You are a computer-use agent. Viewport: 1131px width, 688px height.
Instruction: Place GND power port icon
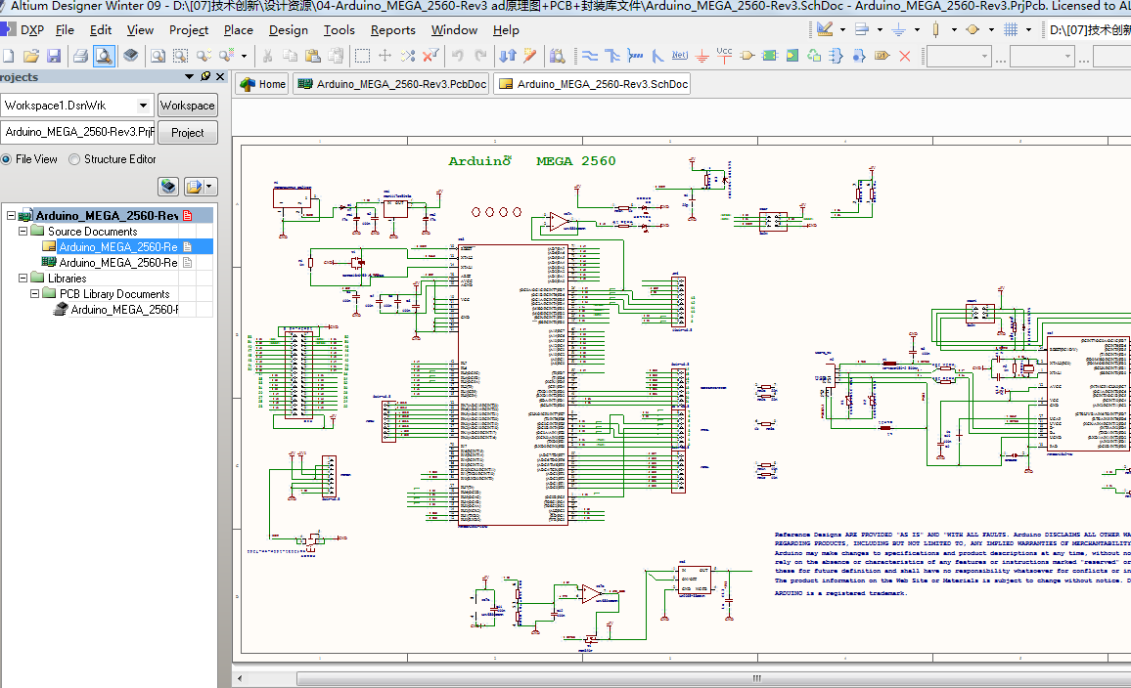click(x=701, y=56)
